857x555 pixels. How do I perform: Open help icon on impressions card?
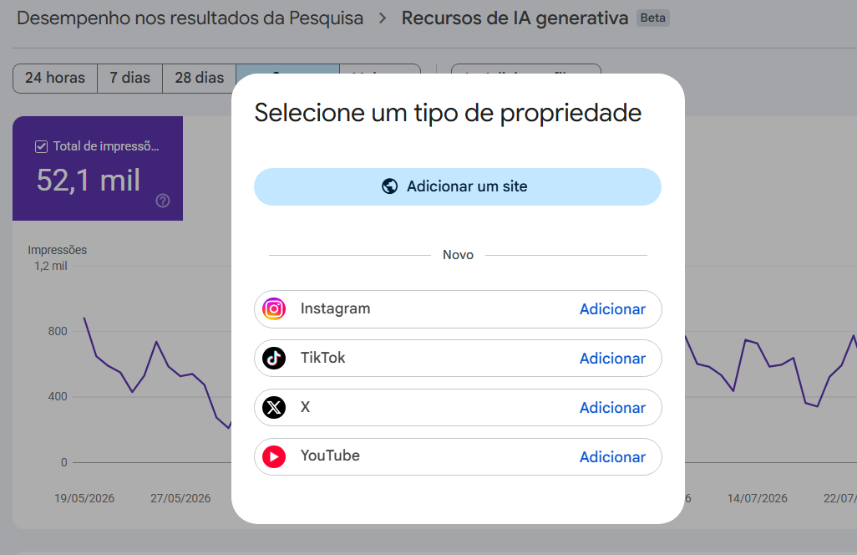coord(162,201)
